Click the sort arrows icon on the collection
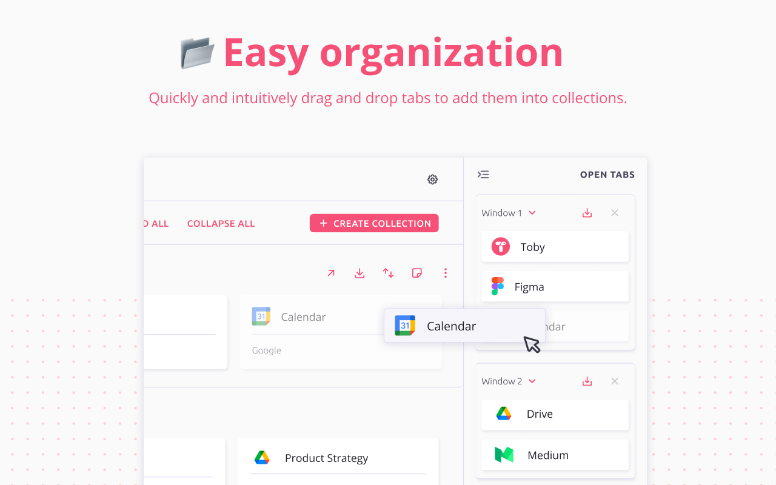The image size is (776, 485). coord(388,273)
